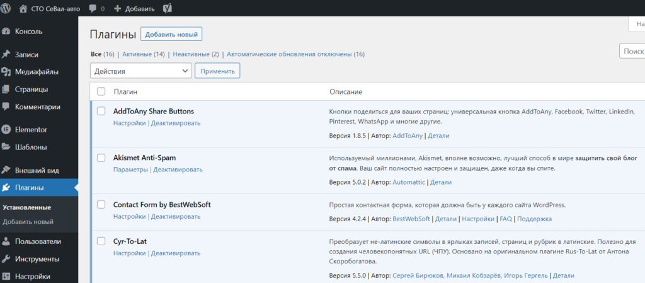The width and height of the screenshot is (645, 283).
Task: Open Настройки link under AddToAny Share Buttons
Action: coord(129,123)
